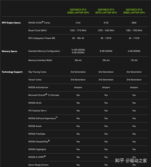Select the NVIDIA DLSS row label
The height and width of the screenshot is (167, 151).
coord(35,103)
